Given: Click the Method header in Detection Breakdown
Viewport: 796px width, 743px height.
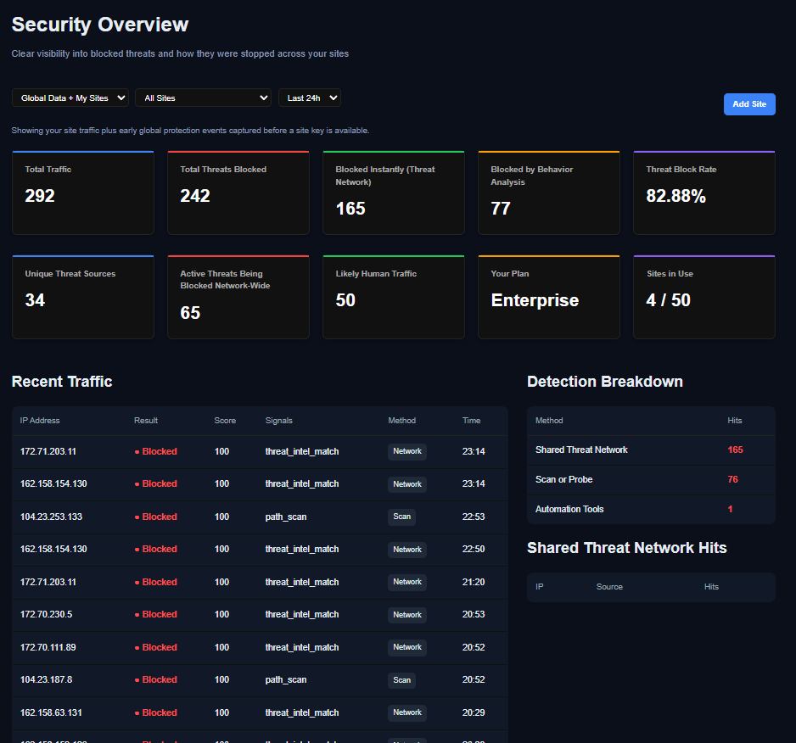Looking at the screenshot, I should click(549, 420).
